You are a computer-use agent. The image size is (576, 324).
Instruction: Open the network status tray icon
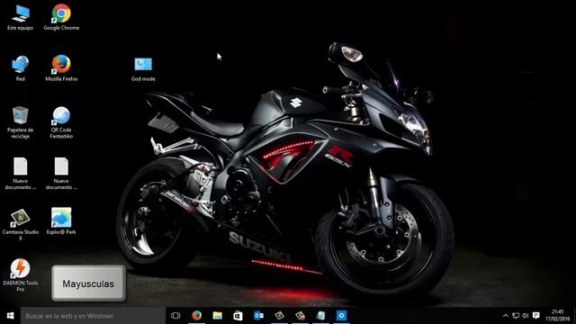(x=516, y=316)
